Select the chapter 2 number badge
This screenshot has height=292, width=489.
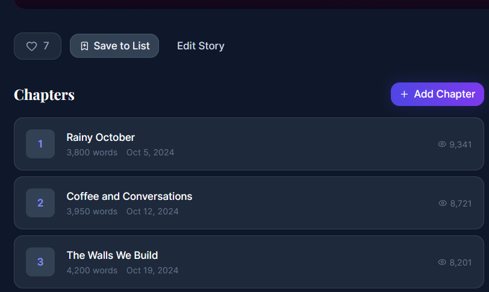click(x=40, y=203)
